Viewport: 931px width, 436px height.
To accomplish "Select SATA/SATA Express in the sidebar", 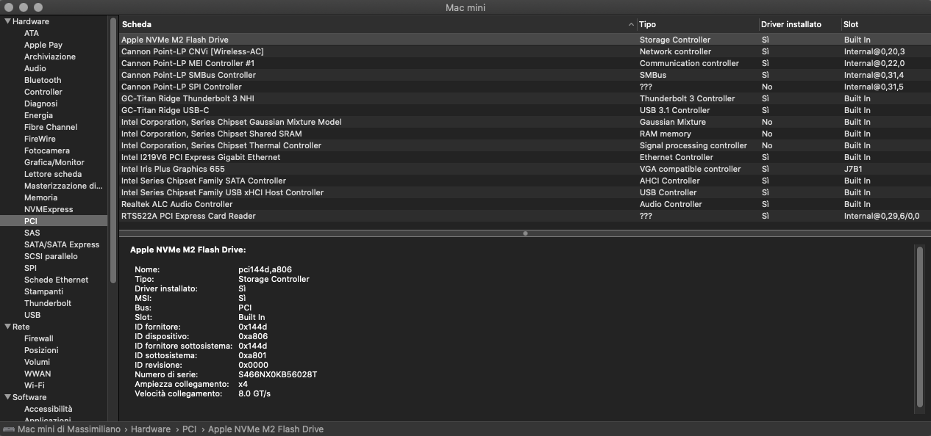I will tap(62, 244).
